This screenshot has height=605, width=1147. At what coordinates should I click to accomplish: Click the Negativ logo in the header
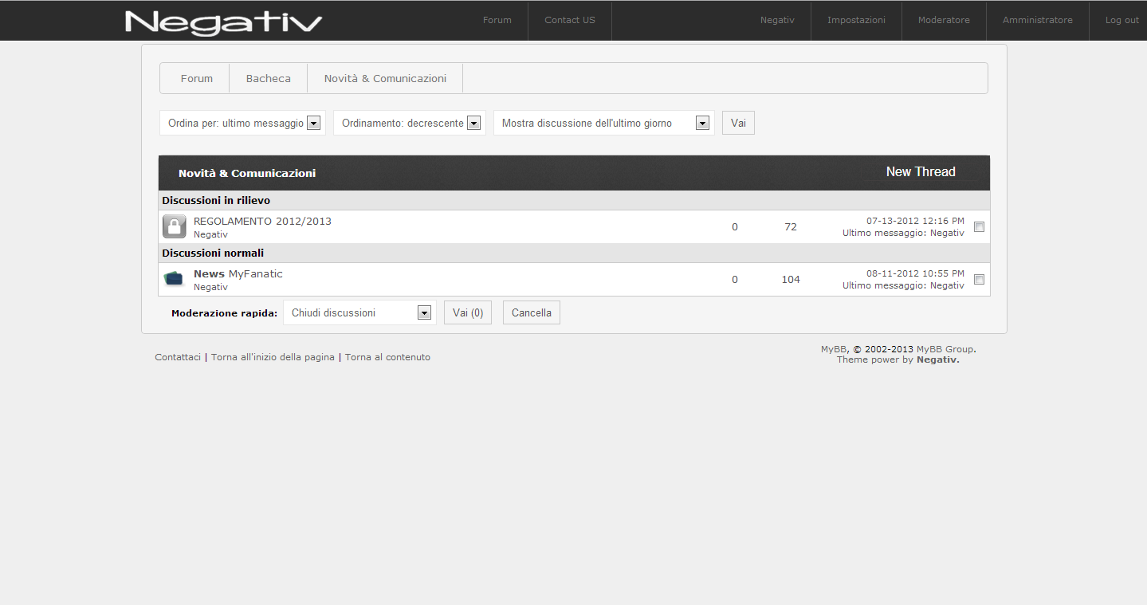224,22
